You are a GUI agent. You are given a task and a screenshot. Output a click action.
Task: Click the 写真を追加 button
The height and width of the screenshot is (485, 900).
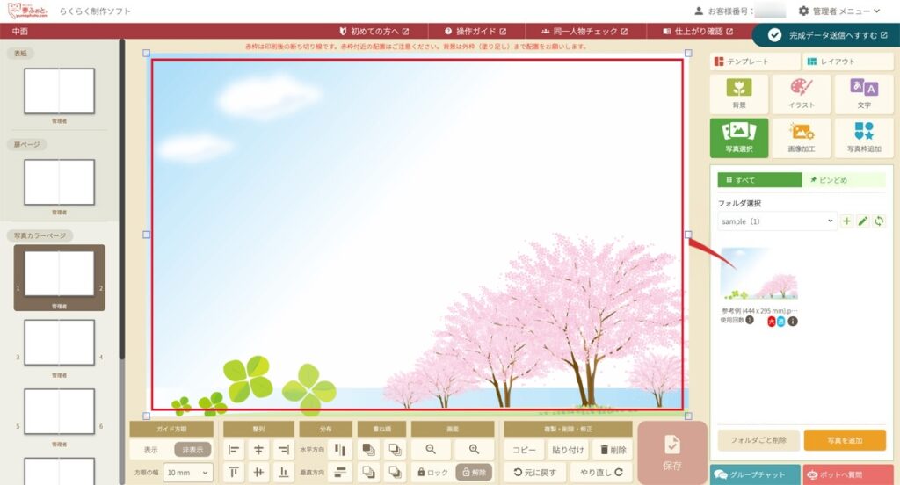click(844, 440)
